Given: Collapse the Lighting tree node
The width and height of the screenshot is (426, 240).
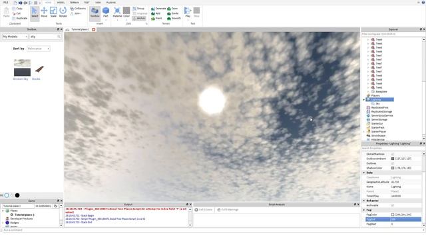Looking at the screenshot, I should [x=364, y=99].
